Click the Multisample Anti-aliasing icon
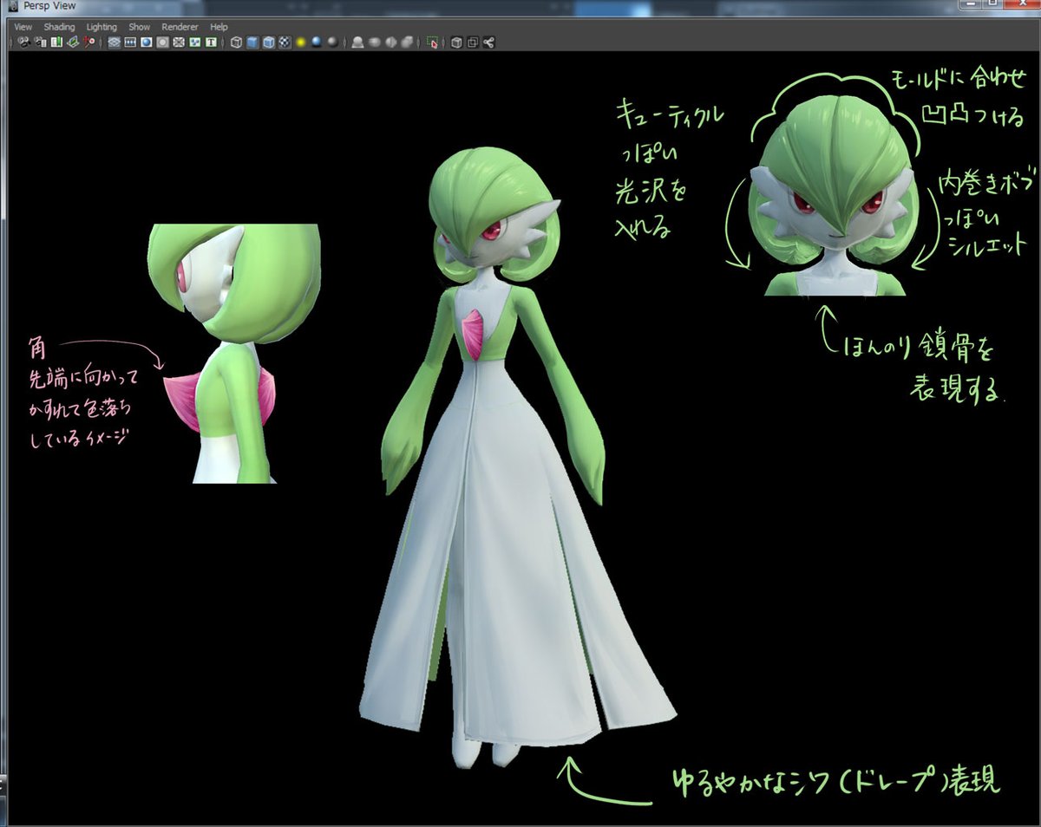 (390, 42)
